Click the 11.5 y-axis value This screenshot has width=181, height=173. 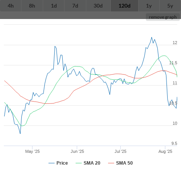(173, 63)
